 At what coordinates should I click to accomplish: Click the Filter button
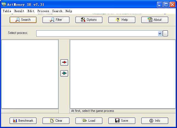click(56, 20)
